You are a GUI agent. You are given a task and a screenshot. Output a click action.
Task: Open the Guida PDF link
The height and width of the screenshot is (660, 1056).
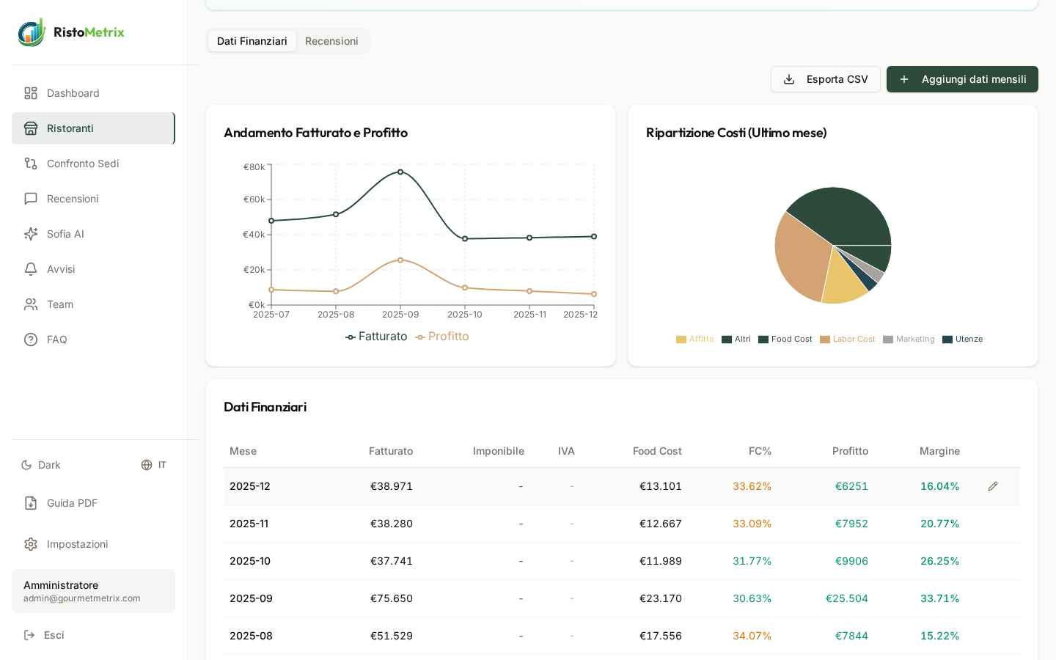click(93, 503)
